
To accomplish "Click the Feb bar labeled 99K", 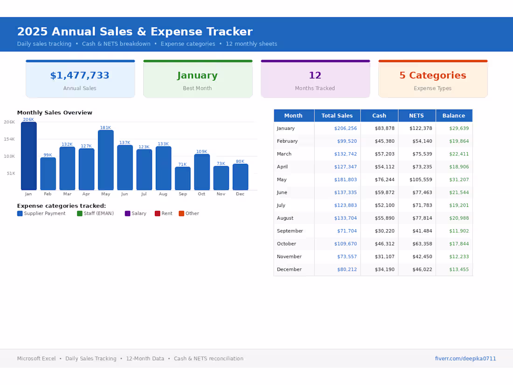I will pyautogui.click(x=48, y=174).
